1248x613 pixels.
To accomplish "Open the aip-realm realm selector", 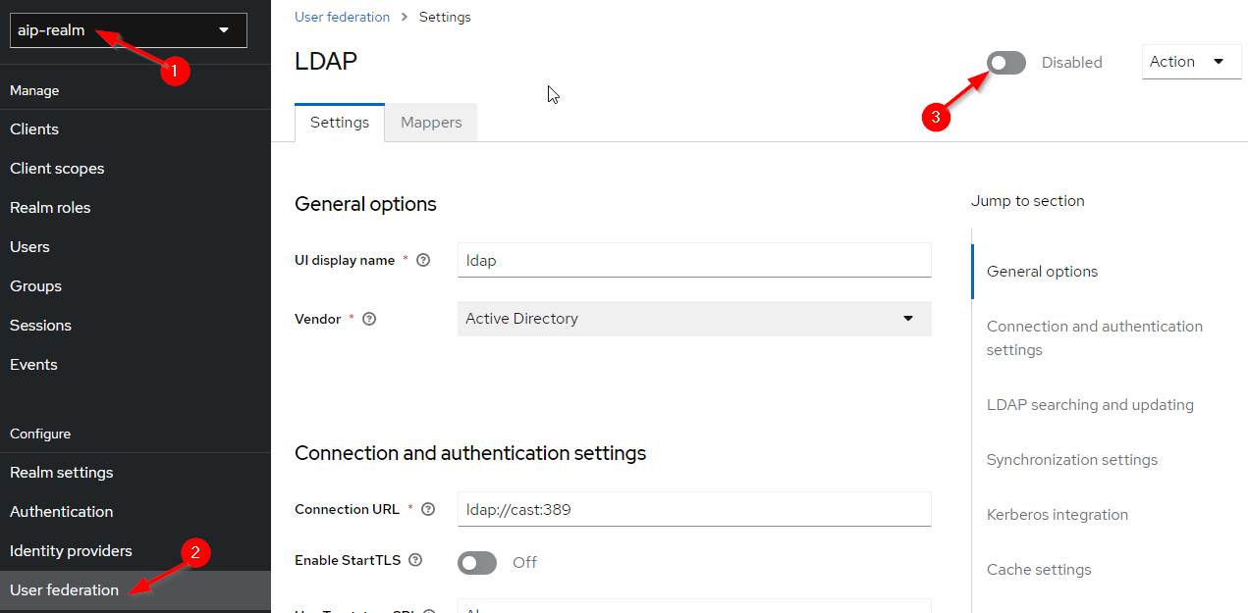I will click(x=128, y=30).
